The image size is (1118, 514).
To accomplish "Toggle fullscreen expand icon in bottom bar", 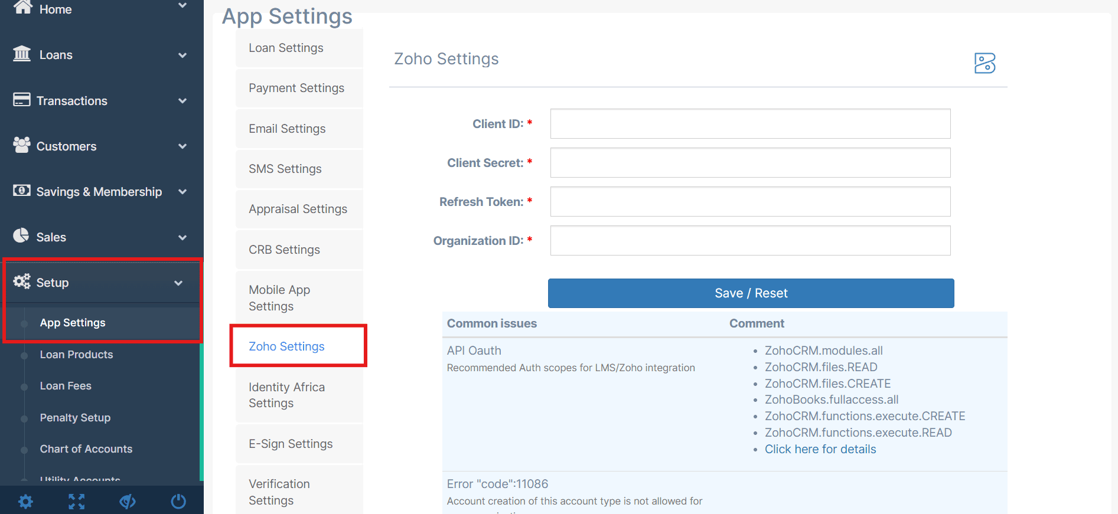I will tap(76, 502).
